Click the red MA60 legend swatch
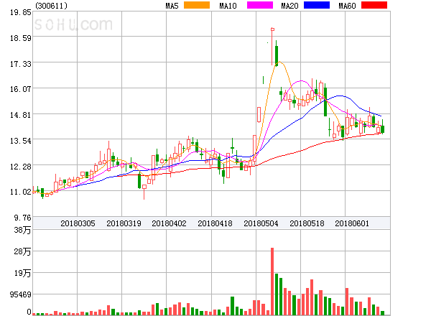The image size is (431, 316). click(374, 5)
